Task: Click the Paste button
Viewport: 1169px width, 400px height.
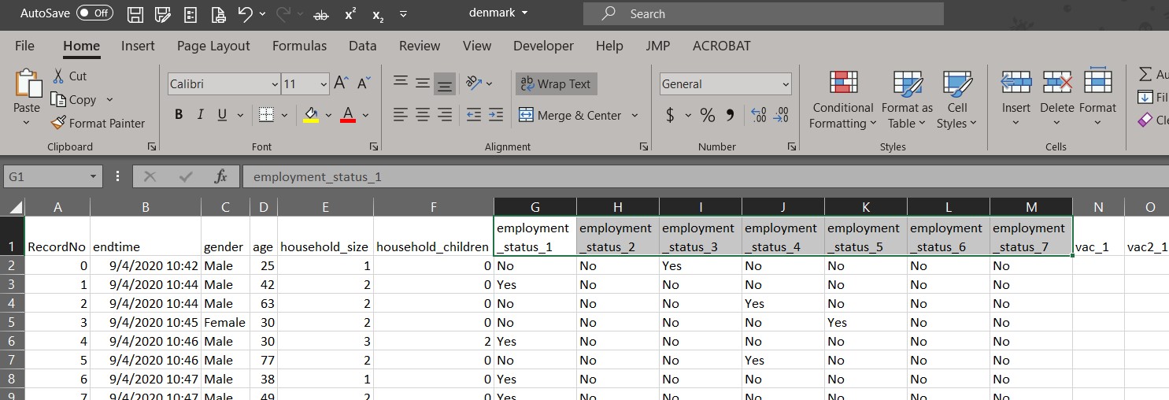Action: pos(27,93)
